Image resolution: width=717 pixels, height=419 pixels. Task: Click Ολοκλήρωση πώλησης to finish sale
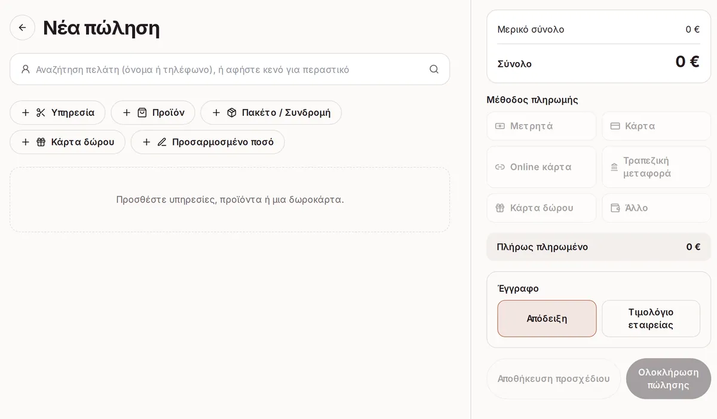[x=668, y=378]
